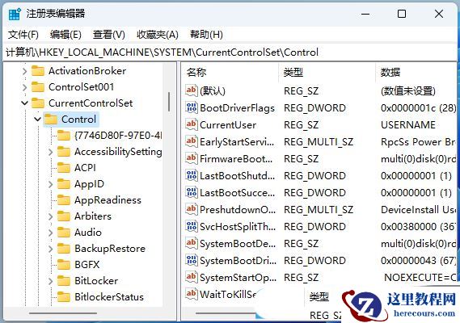The width and height of the screenshot is (460, 323).
Task: Expand the BitLocker key
Action: coord(50,281)
